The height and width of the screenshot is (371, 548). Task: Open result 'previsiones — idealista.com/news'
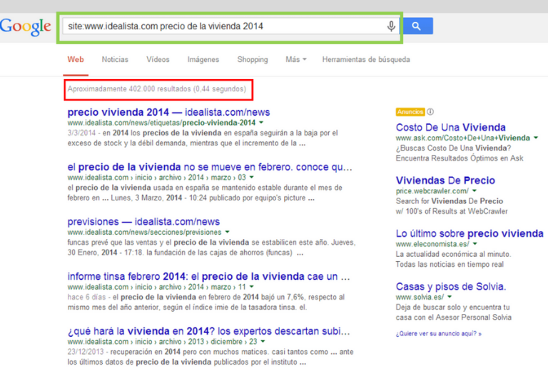click(143, 222)
